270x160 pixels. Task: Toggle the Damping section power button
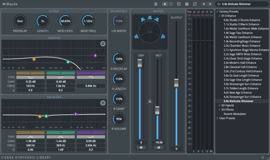point(103,44)
